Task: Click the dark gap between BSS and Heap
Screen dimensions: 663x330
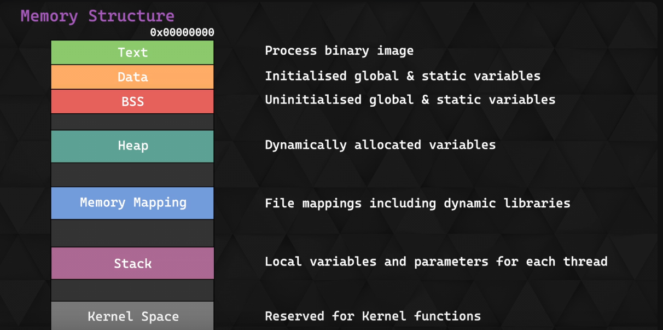Action: [x=132, y=122]
